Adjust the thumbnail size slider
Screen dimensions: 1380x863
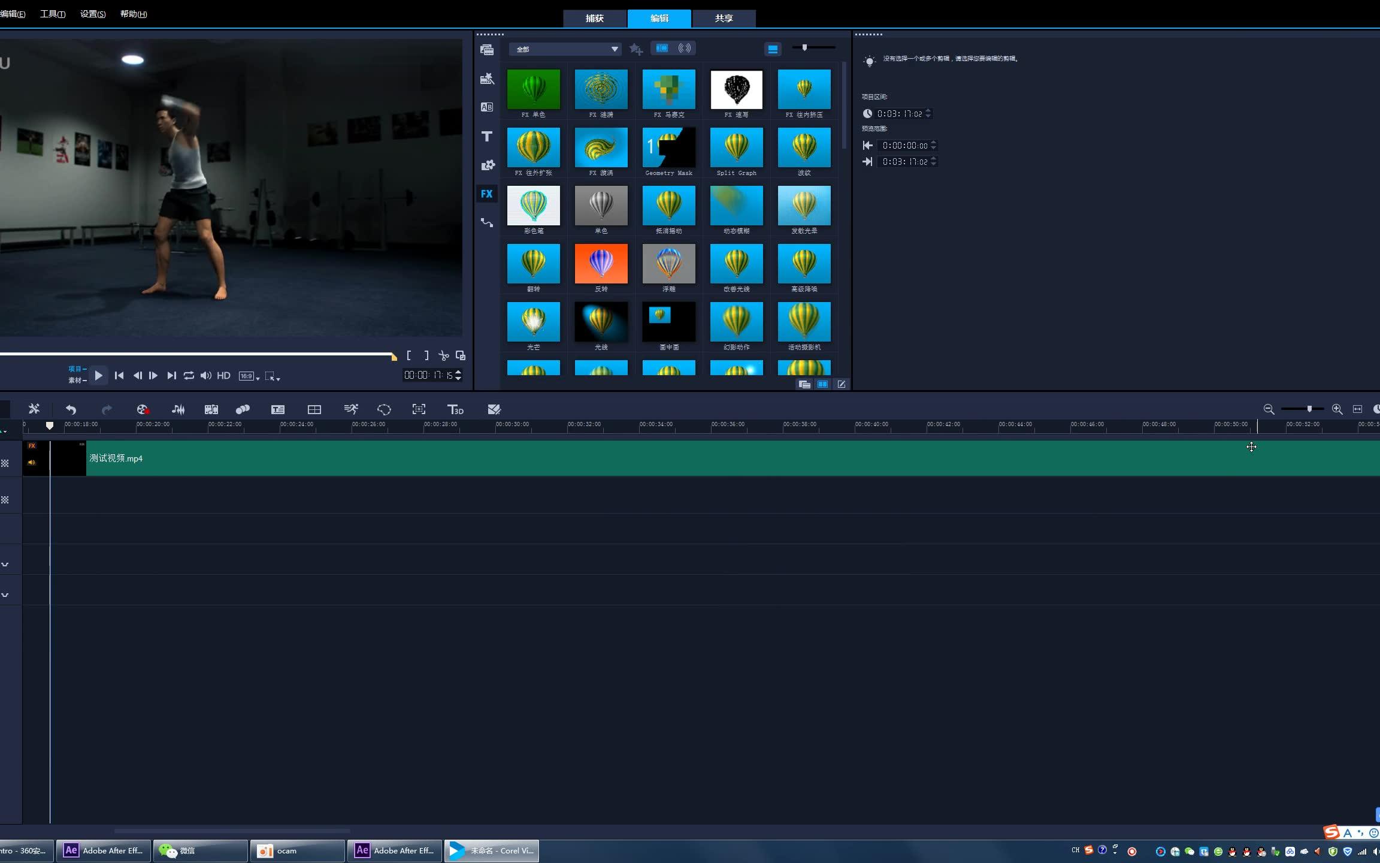805,47
